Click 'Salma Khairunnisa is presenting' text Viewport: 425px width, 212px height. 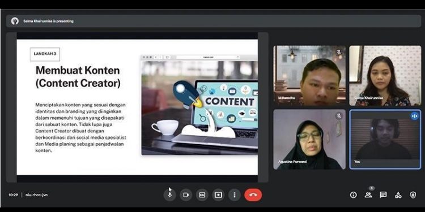[x=48, y=21]
